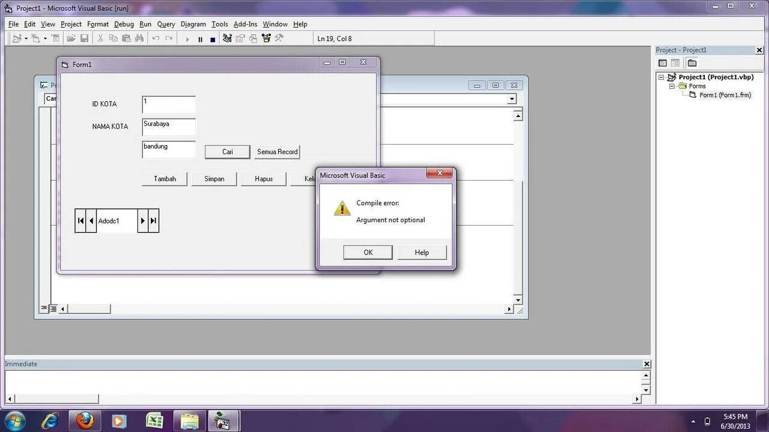
Task: Click the Save Project floppy icon
Action: click(x=85, y=38)
